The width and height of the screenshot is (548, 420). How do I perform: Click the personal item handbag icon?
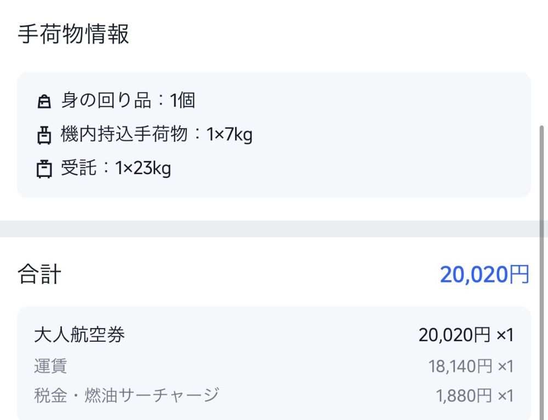coord(44,101)
